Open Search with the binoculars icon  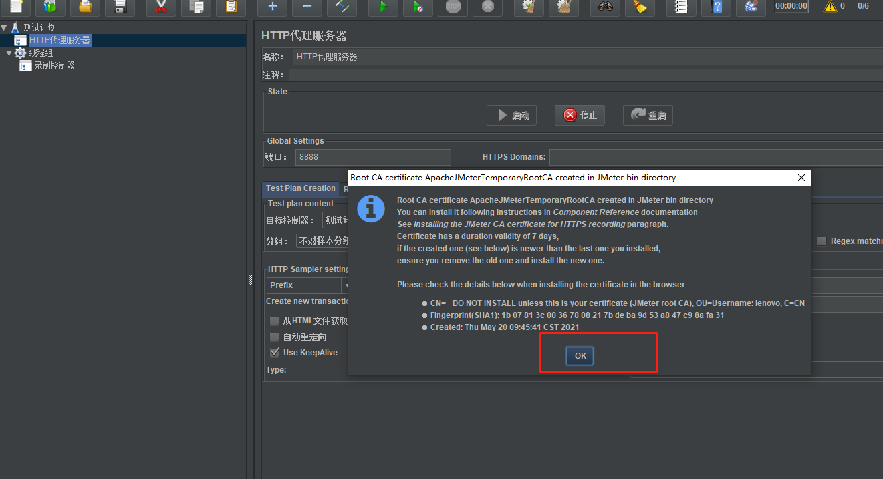click(605, 7)
